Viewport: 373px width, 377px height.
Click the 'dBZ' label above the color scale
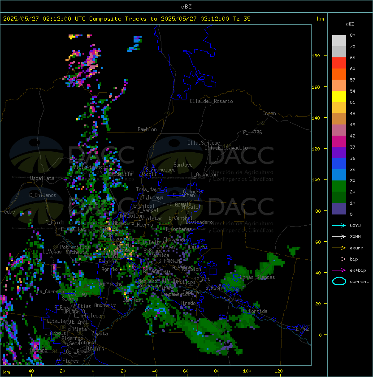click(x=350, y=24)
